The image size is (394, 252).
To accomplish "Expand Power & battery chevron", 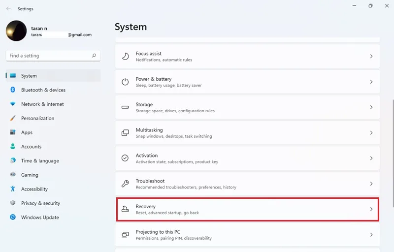I will pos(371,82).
